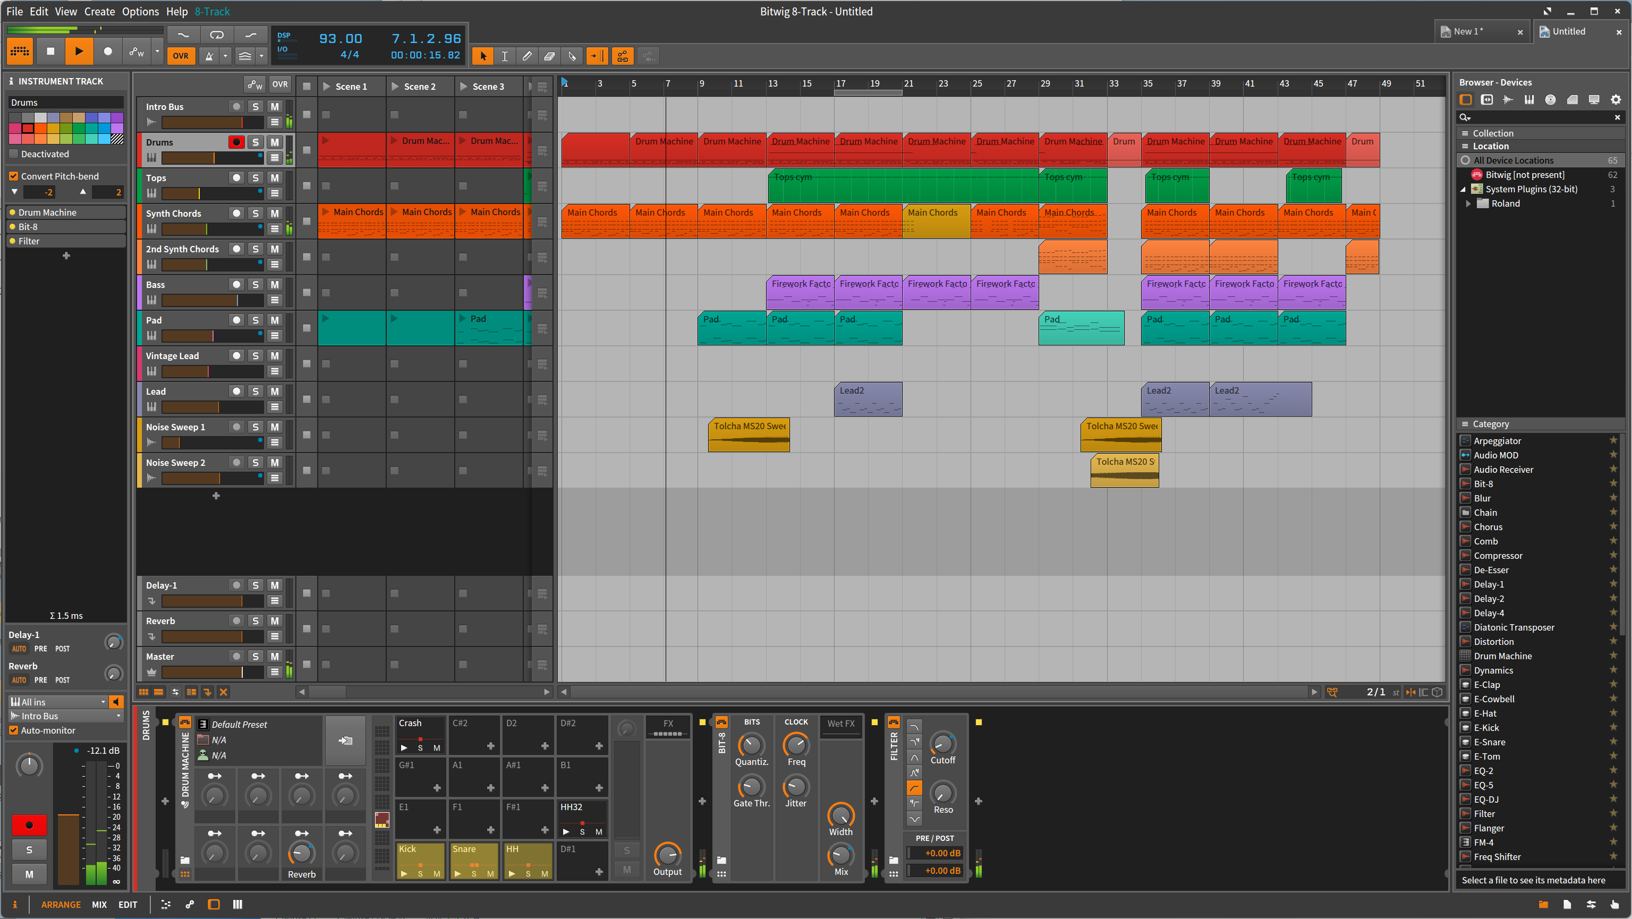
Task: Open the metronome options dropdown arrow
Action: coord(226,56)
